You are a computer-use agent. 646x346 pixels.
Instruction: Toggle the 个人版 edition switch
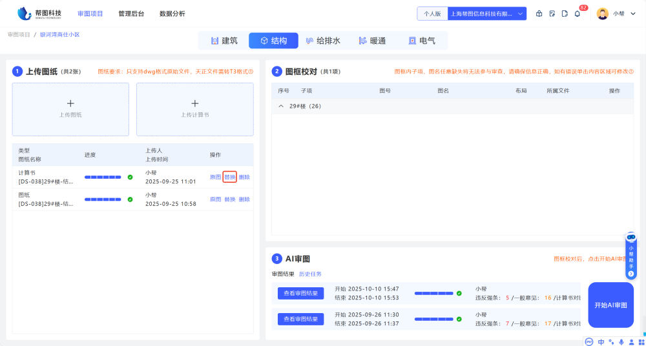pos(433,14)
